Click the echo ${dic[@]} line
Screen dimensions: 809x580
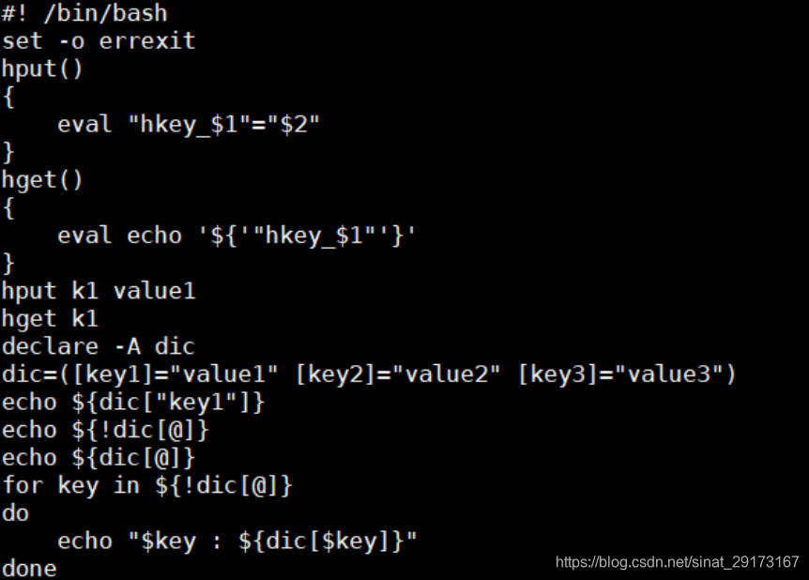pyautogui.click(x=99, y=458)
